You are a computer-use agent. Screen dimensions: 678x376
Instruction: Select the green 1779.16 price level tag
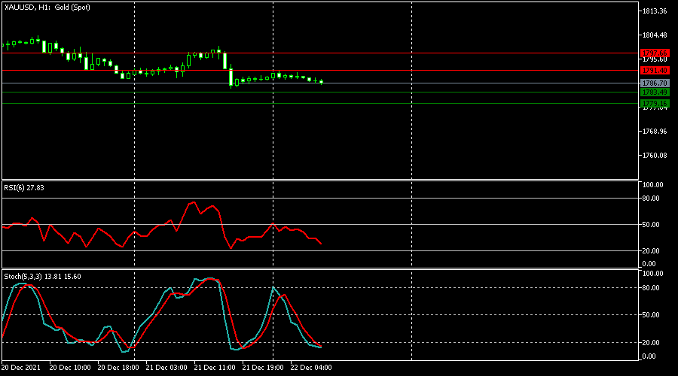click(655, 104)
